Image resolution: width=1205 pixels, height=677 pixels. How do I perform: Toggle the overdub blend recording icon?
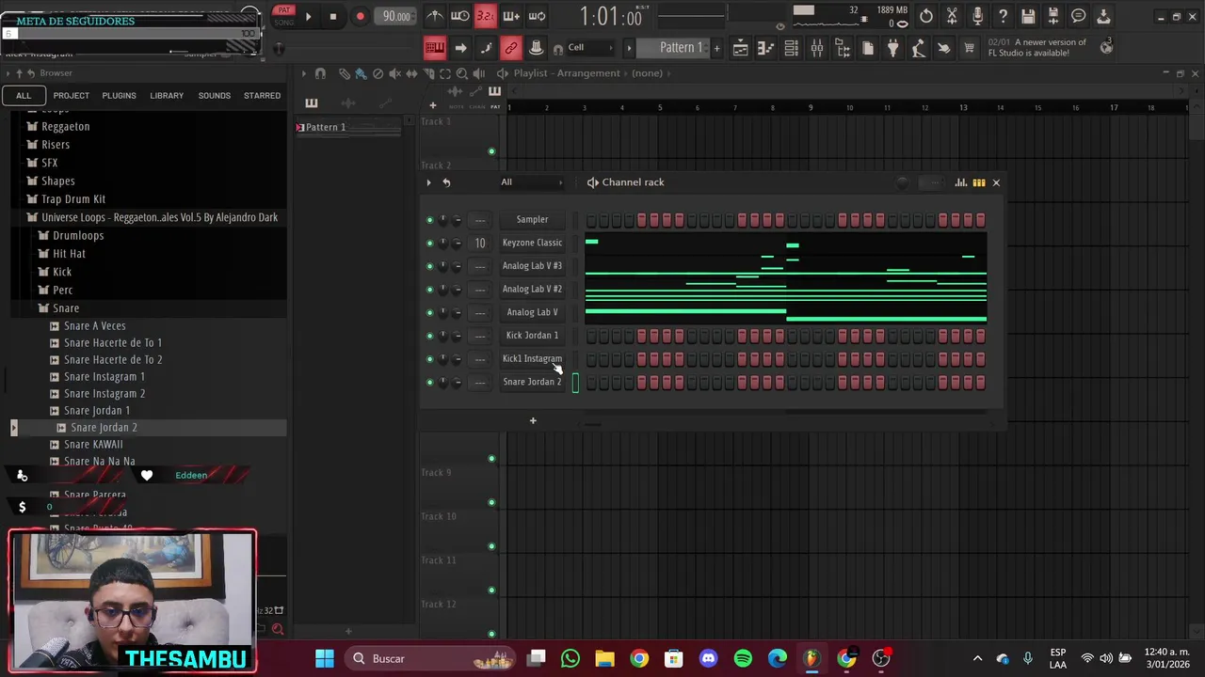pyautogui.click(x=511, y=16)
